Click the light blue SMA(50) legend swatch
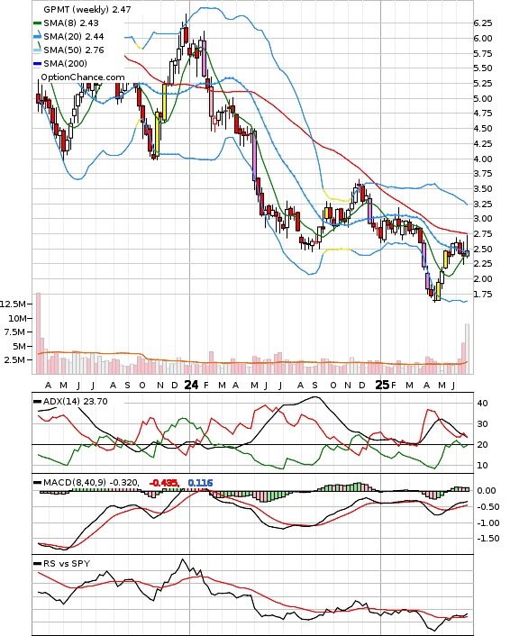 [37, 50]
